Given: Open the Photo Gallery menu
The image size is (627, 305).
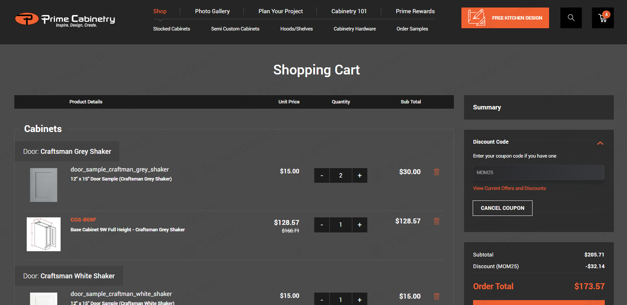Looking at the screenshot, I should point(212,11).
